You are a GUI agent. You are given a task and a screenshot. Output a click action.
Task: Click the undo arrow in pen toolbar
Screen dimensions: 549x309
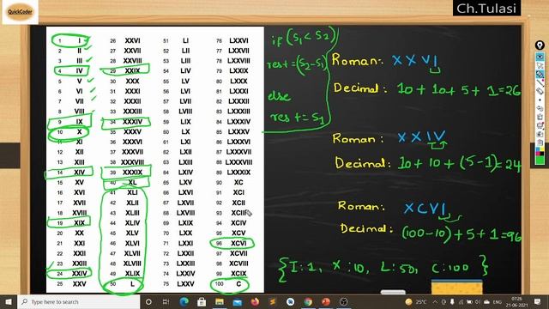[540, 109]
